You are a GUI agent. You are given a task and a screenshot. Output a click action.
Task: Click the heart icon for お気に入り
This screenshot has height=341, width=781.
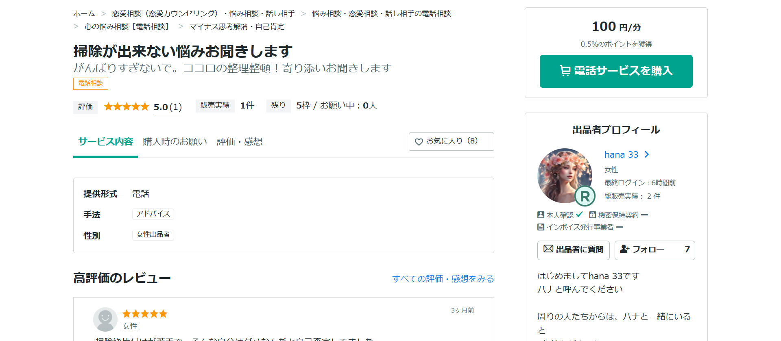tap(419, 142)
